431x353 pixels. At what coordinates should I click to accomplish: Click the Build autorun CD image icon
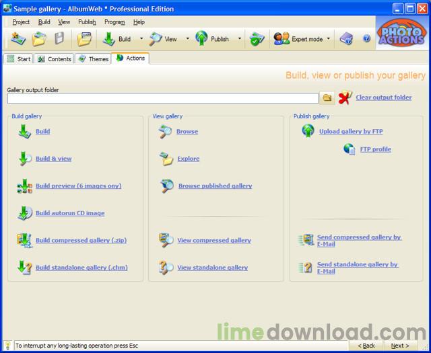point(25,213)
